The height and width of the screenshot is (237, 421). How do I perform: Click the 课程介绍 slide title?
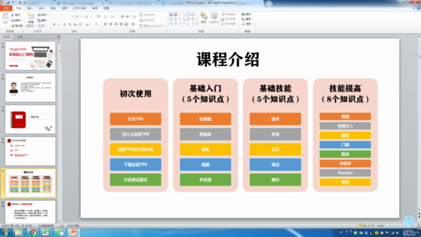228,59
